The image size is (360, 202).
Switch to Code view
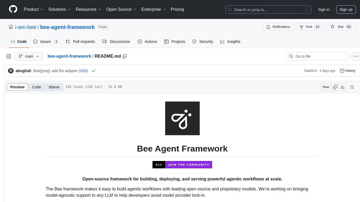[37, 87]
